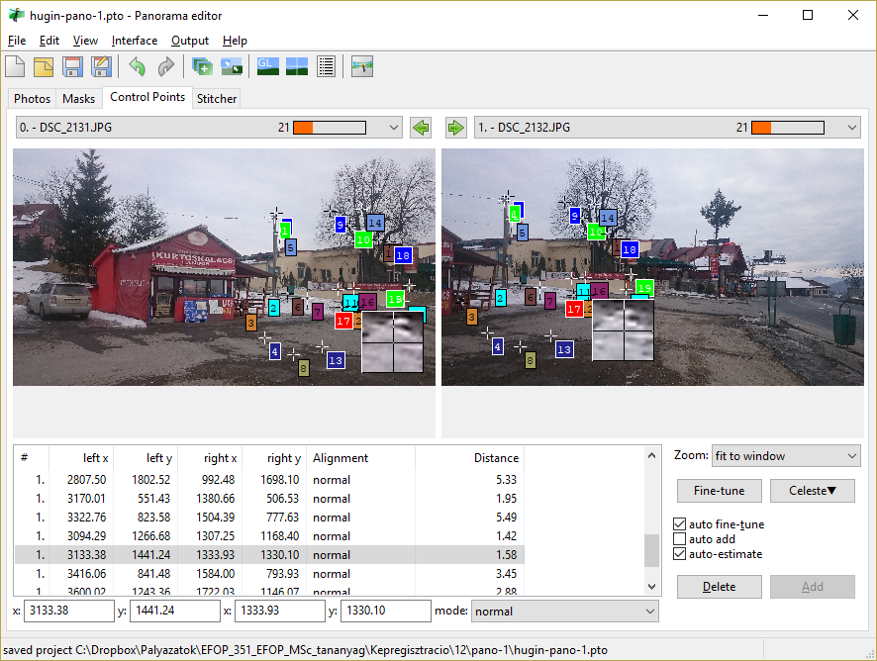
Task: Click the Undo arrow icon
Action: (137, 67)
